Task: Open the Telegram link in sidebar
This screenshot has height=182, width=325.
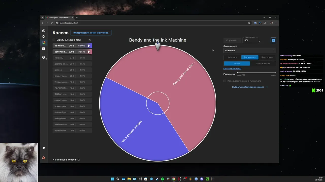Action: tap(43, 148)
